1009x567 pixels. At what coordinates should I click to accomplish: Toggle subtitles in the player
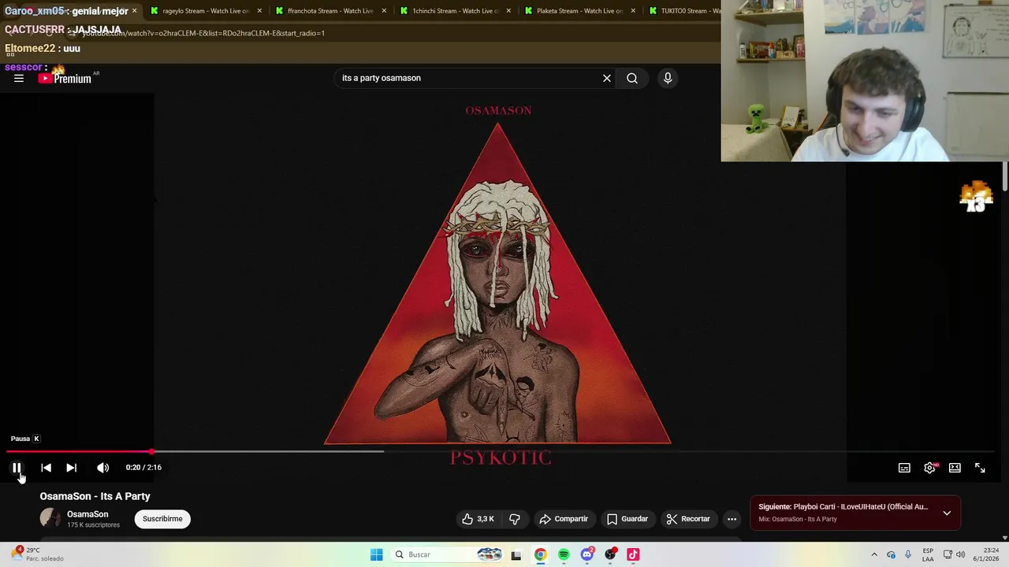tap(904, 468)
